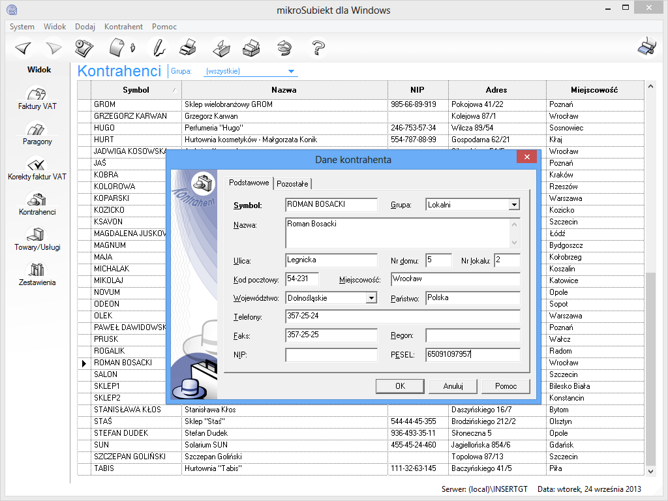Sort the table by the NIP column header
The height and width of the screenshot is (501, 668).
[x=417, y=90]
